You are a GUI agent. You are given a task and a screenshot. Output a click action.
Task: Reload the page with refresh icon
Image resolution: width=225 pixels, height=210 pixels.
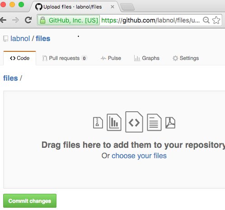tap(28, 20)
